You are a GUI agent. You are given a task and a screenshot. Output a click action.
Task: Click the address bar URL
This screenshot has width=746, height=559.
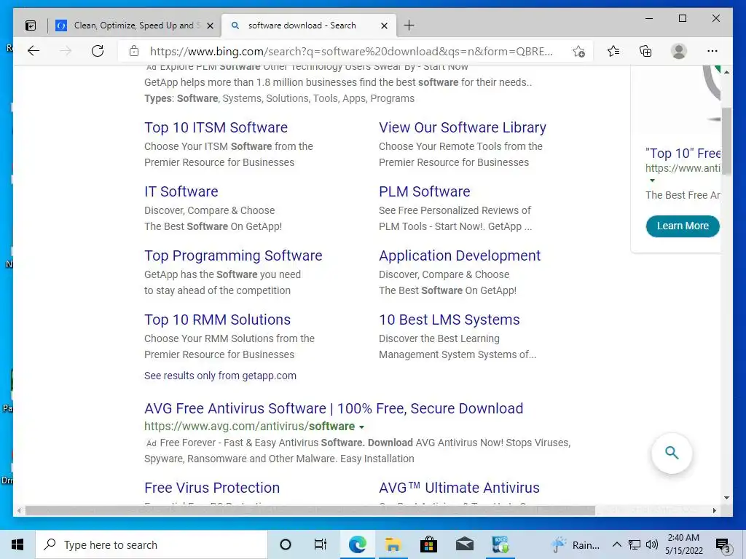pyautogui.click(x=351, y=52)
